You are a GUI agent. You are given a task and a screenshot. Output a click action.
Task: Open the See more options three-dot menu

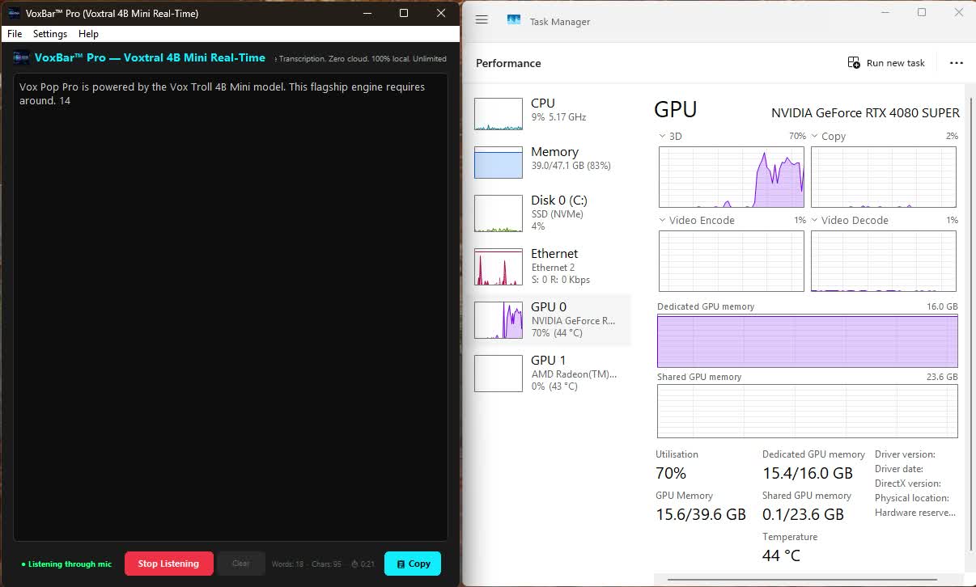(x=957, y=63)
